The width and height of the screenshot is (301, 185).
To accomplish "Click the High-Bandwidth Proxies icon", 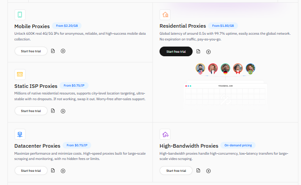I will pos(165,134).
